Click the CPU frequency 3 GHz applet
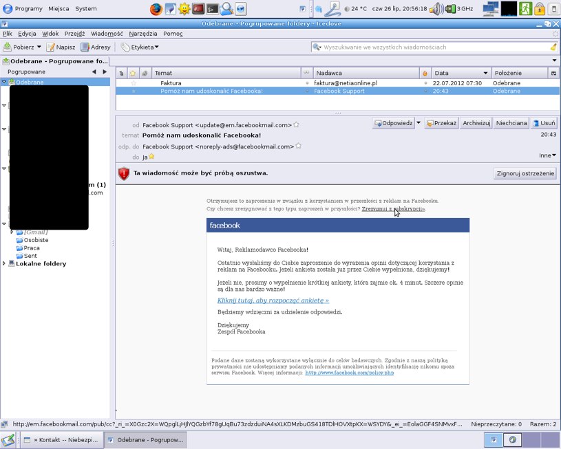561x449 pixels. click(x=460, y=8)
